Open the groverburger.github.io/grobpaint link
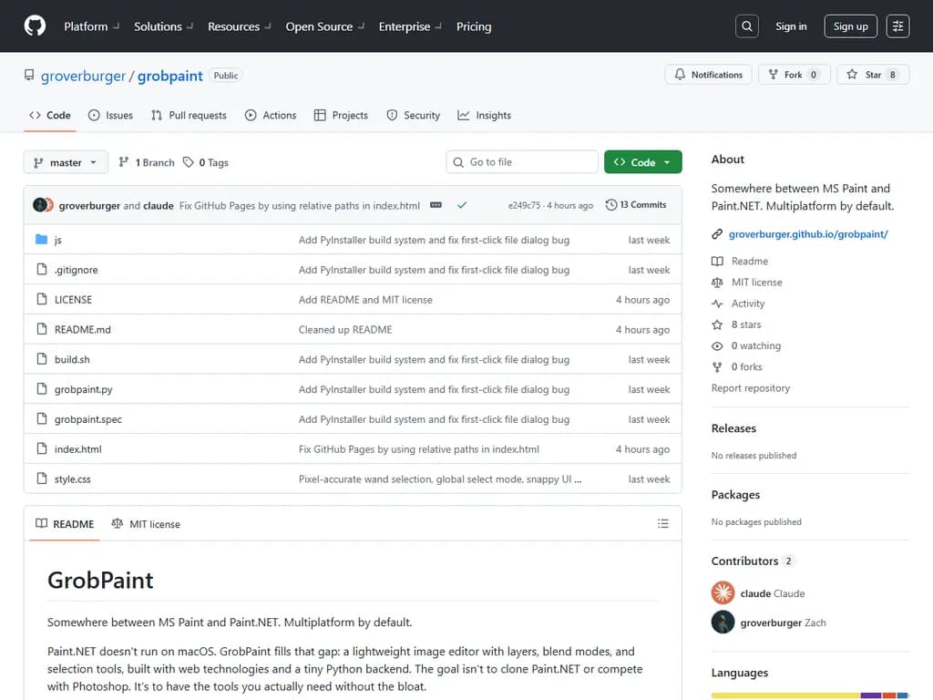 [807, 234]
